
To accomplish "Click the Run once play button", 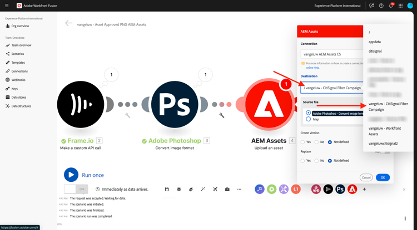I will point(71,175).
